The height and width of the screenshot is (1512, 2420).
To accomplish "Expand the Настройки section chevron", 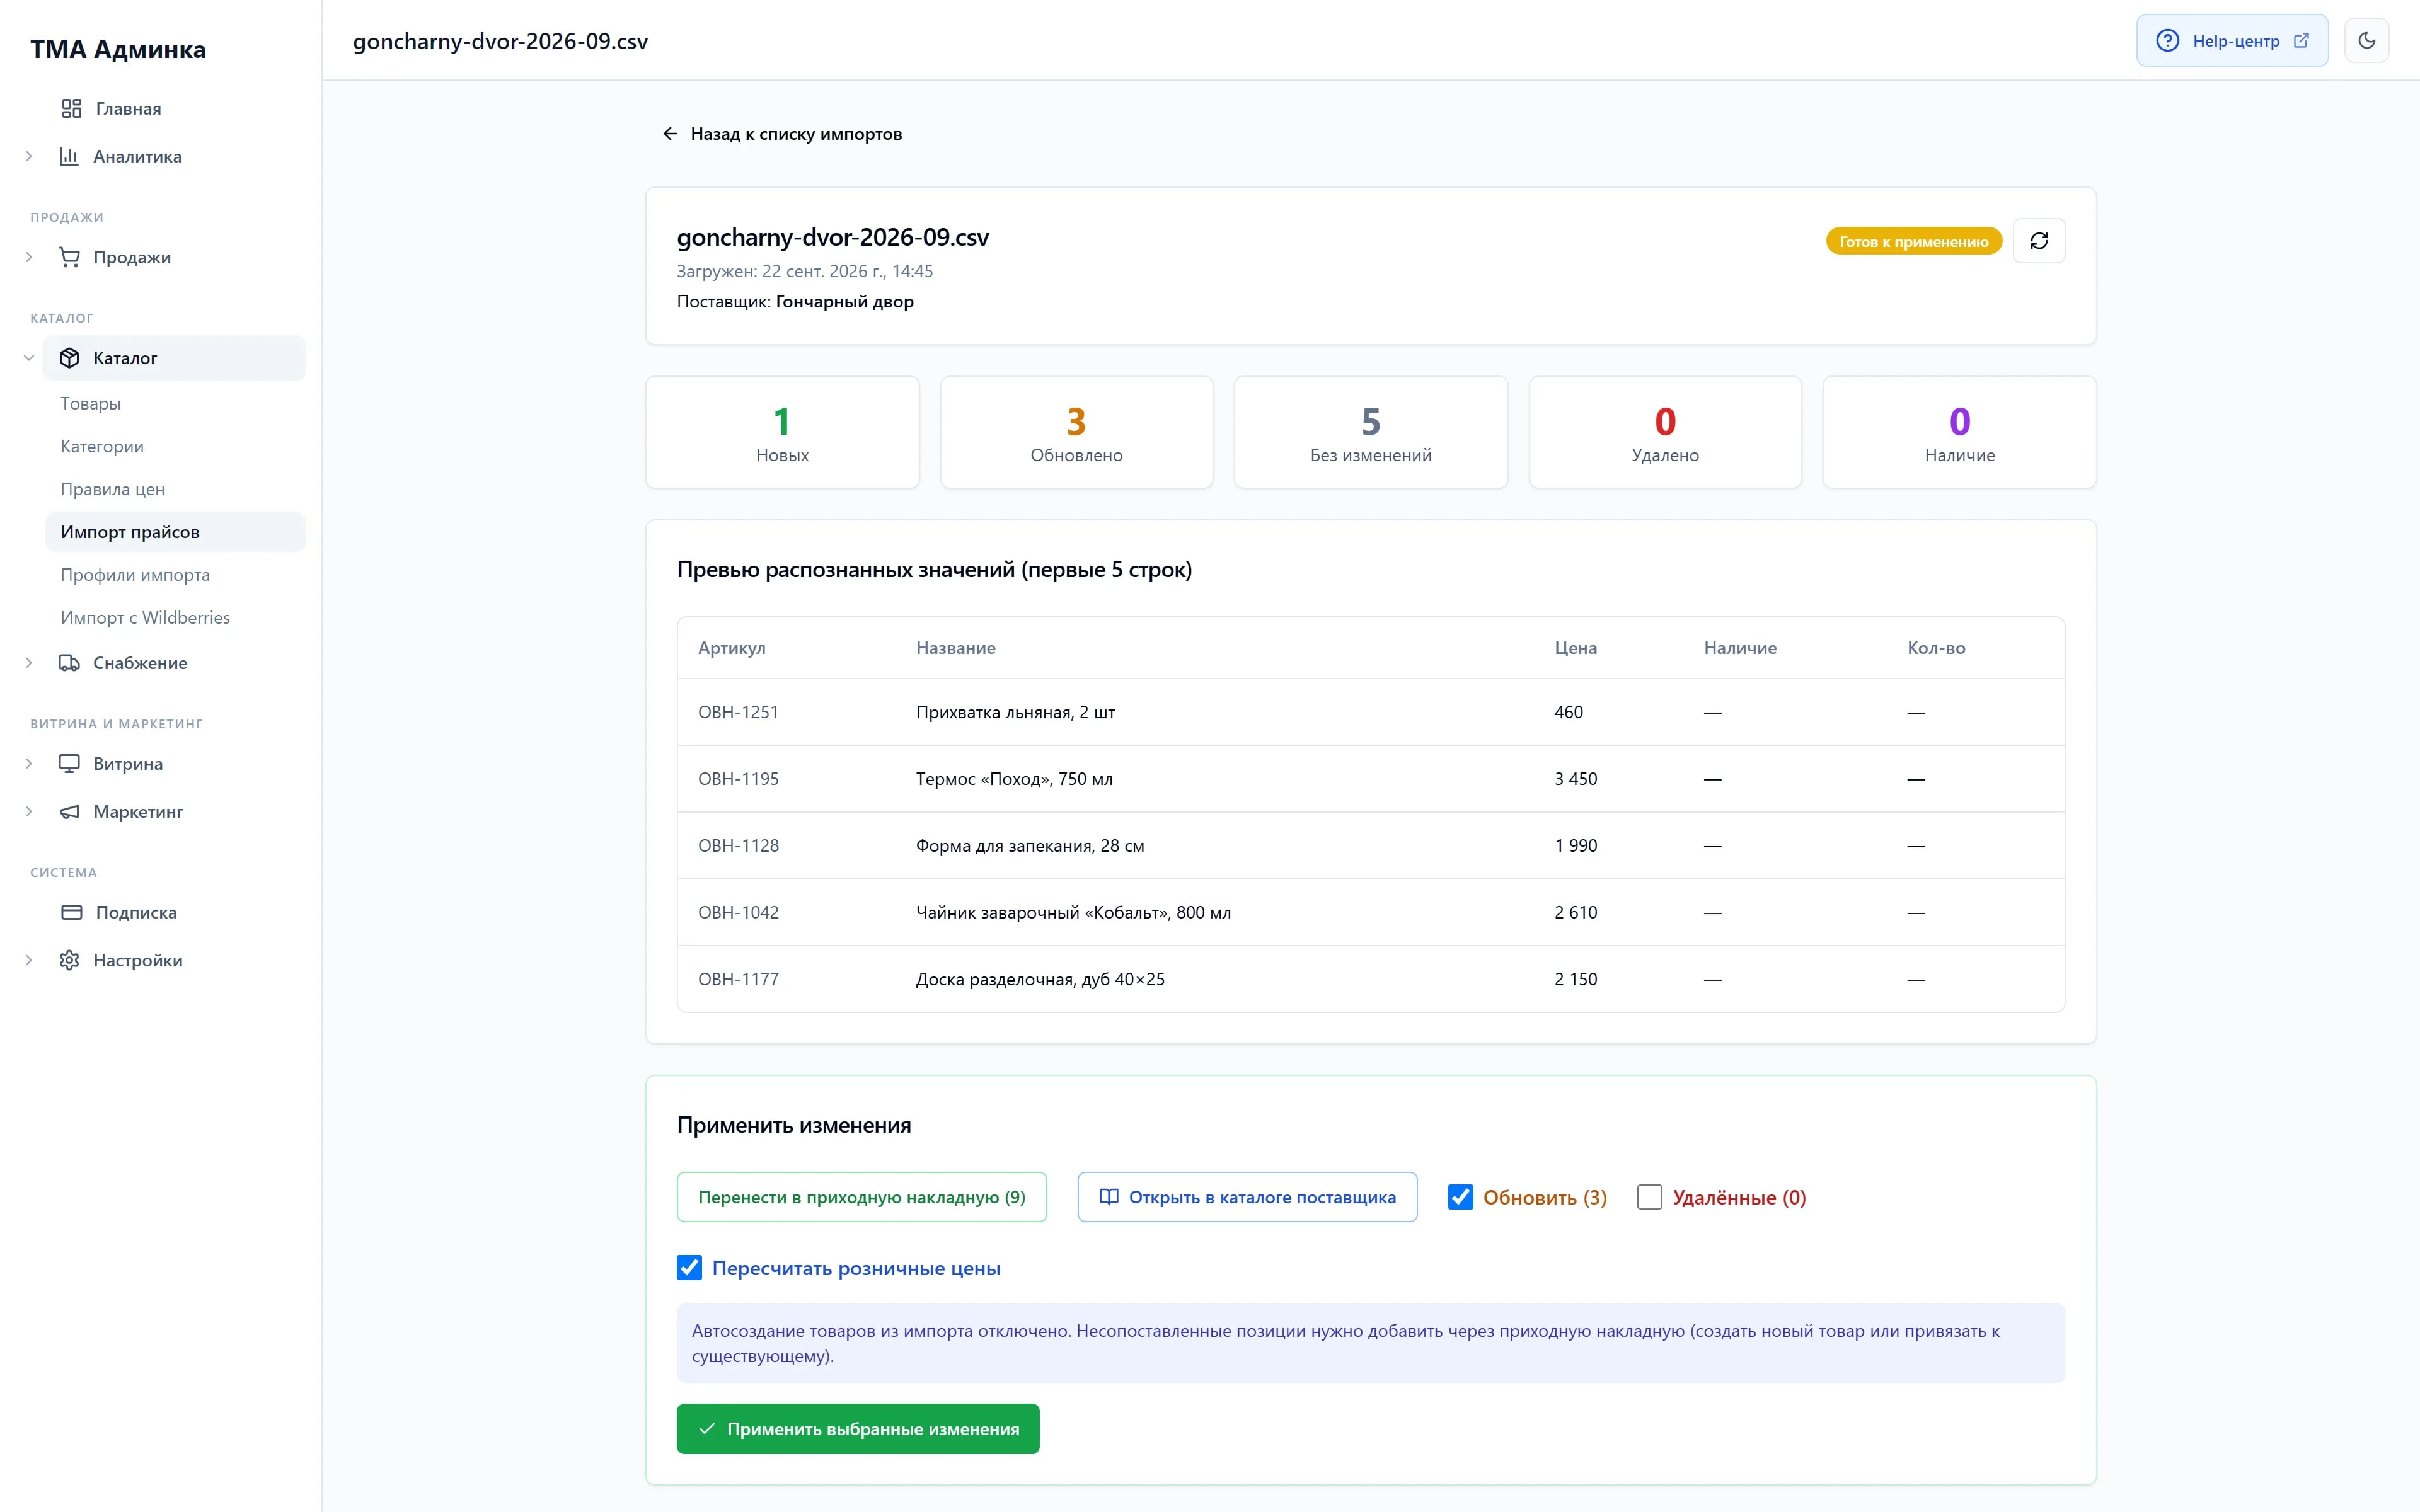I will pos(29,960).
